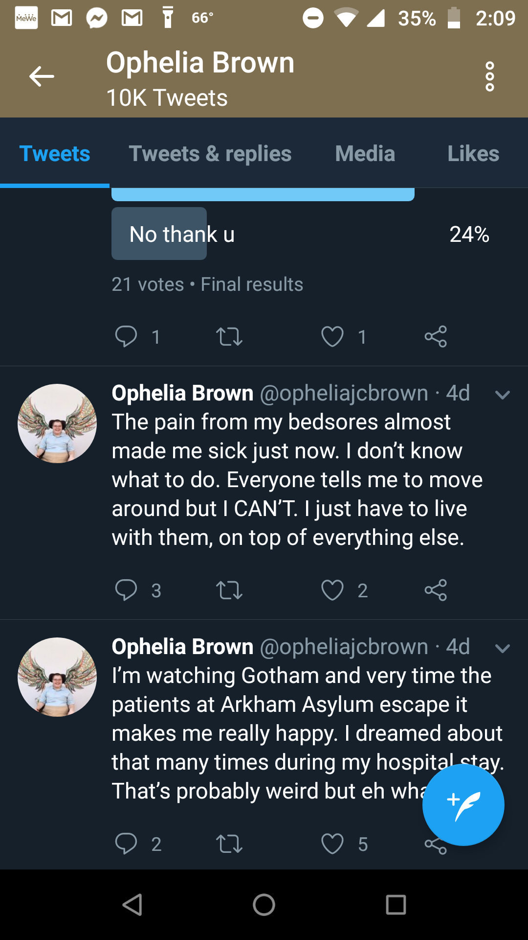Image resolution: width=528 pixels, height=940 pixels.
Task: Open the Media tab
Action: 365,153
